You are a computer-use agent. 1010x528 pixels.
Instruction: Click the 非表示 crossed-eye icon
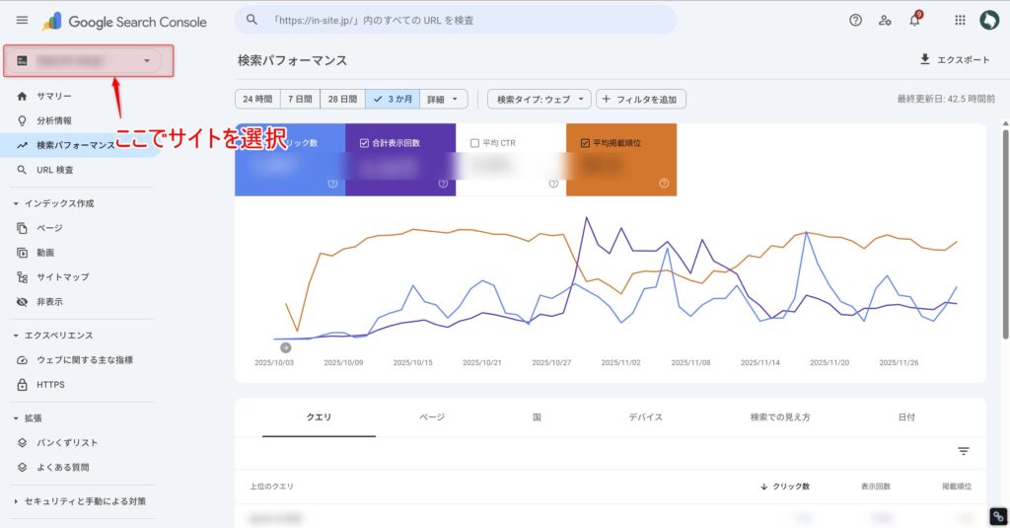(22, 302)
